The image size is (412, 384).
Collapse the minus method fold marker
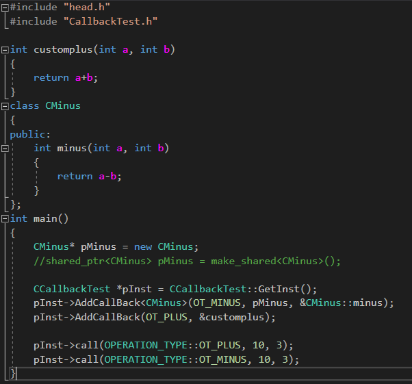pos(5,149)
